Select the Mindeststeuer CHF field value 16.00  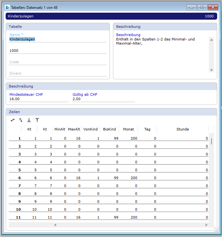[x=38, y=99]
